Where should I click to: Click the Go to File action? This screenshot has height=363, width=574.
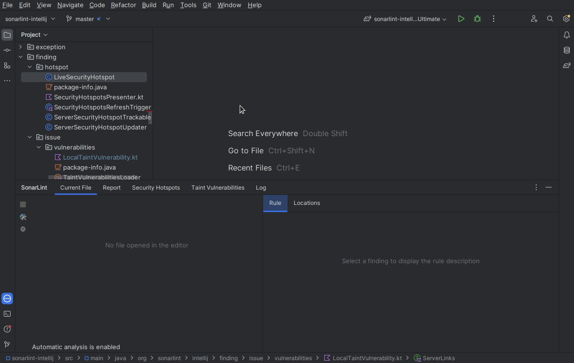click(245, 150)
